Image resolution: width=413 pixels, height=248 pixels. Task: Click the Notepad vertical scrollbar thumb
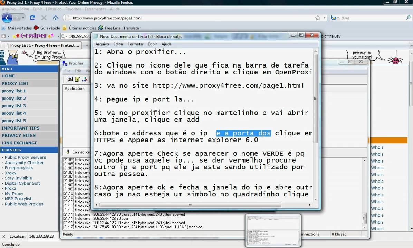[x=315, y=99]
